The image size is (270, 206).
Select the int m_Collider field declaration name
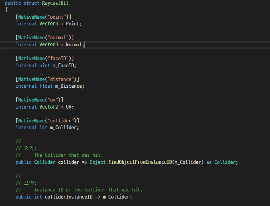coord(63,128)
